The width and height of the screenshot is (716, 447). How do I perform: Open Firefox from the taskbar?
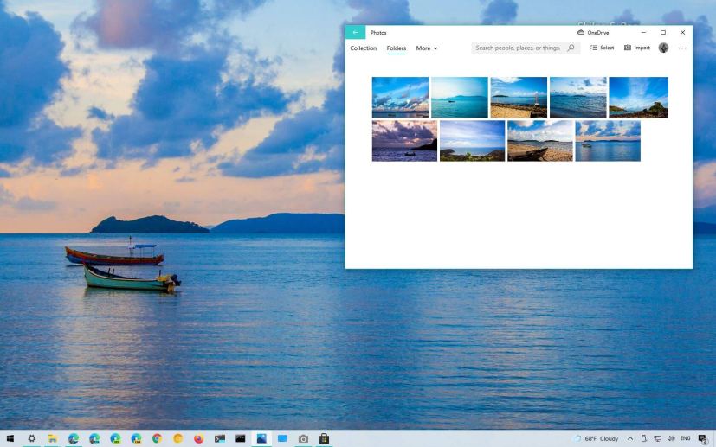[198, 438]
